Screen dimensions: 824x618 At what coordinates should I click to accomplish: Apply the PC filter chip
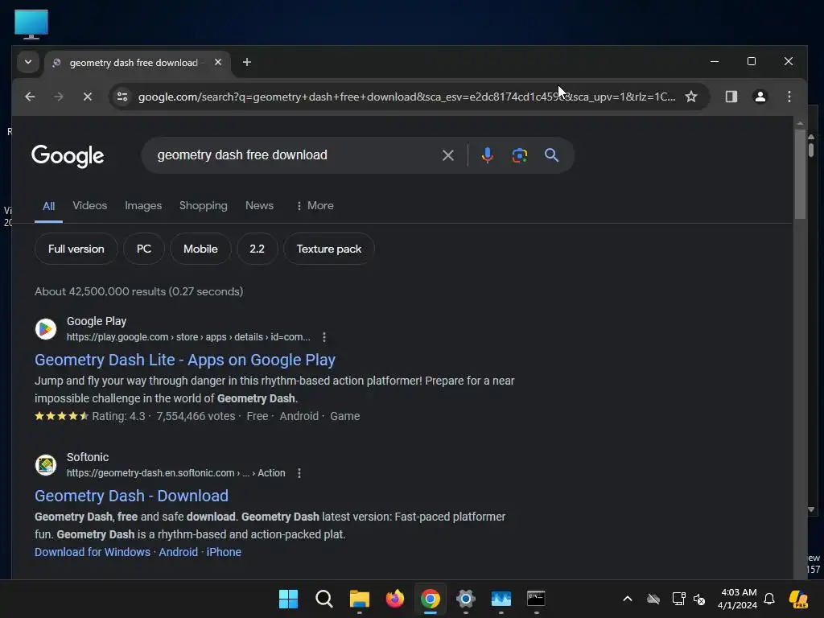(144, 249)
